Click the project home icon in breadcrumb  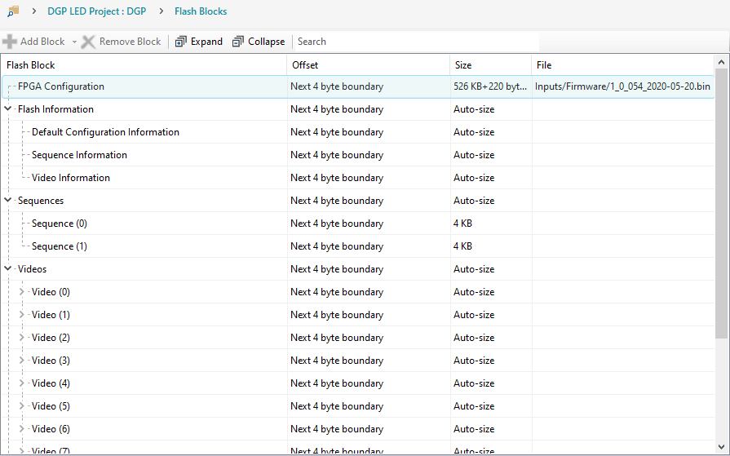[x=13, y=11]
